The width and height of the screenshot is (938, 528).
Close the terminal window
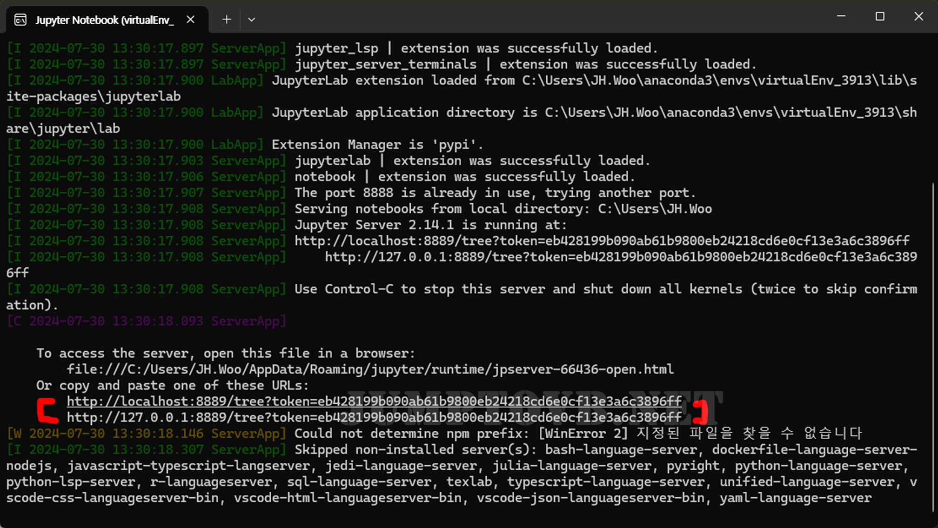coord(918,16)
